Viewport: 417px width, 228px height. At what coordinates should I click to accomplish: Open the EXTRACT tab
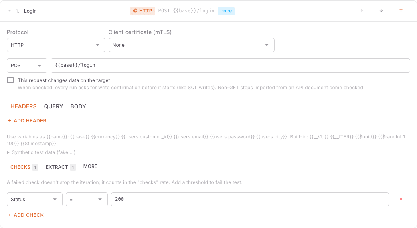click(61, 167)
